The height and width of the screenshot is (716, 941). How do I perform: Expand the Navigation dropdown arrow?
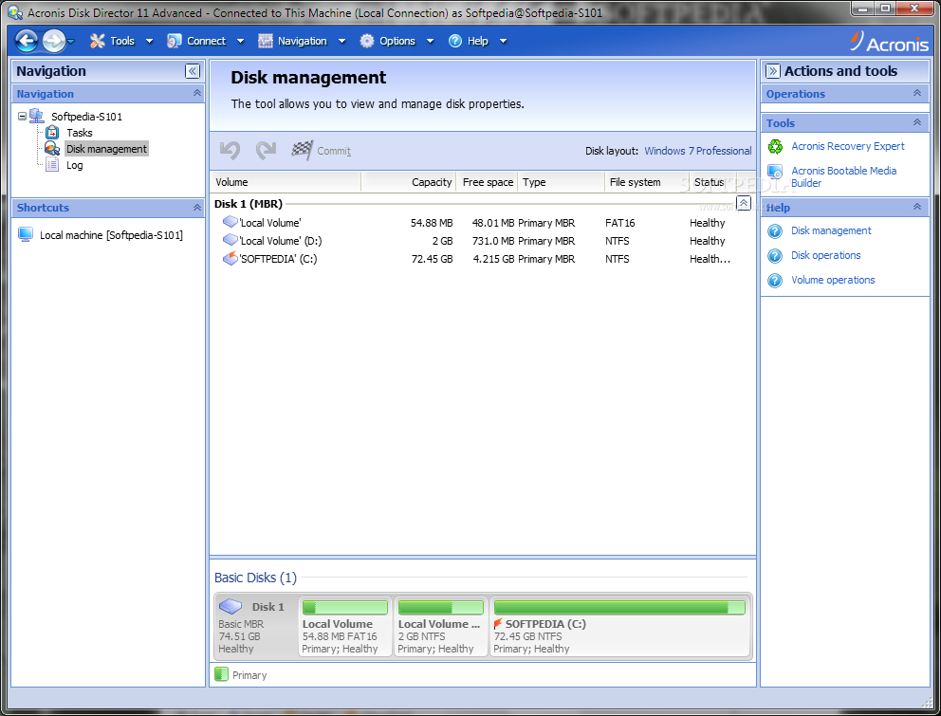click(x=342, y=42)
